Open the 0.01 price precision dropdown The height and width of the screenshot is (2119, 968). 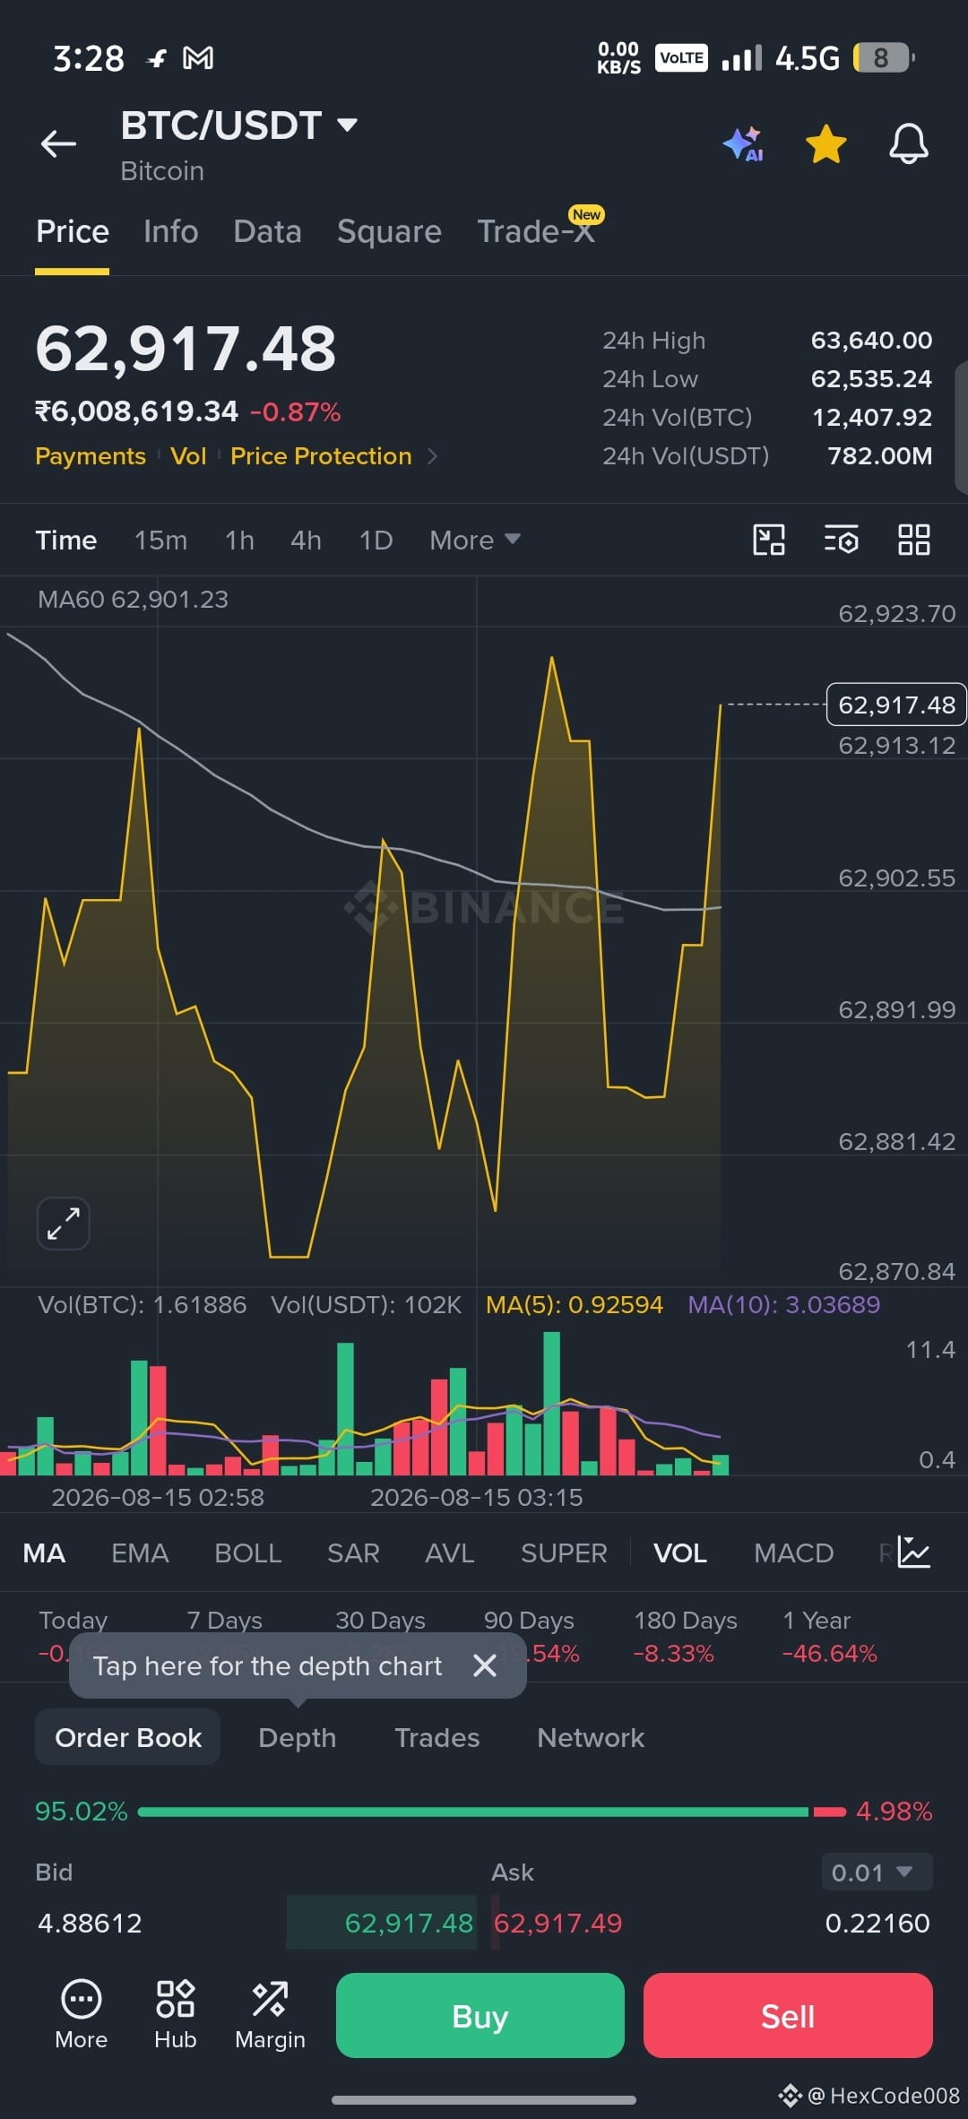point(877,1872)
